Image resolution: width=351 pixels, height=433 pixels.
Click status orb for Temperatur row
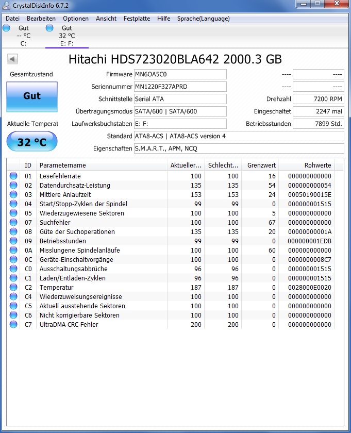13,287
